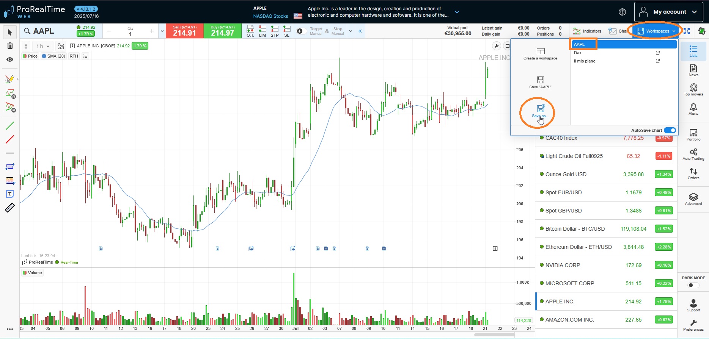
Task: Toggle the chart link lock icon
Action: 26,46
